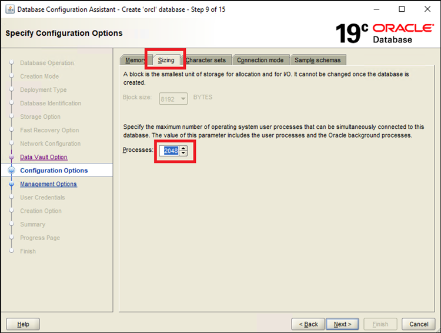Click the 'Deployment Type' step text
The height and width of the screenshot is (333, 441).
click(44, 90)
